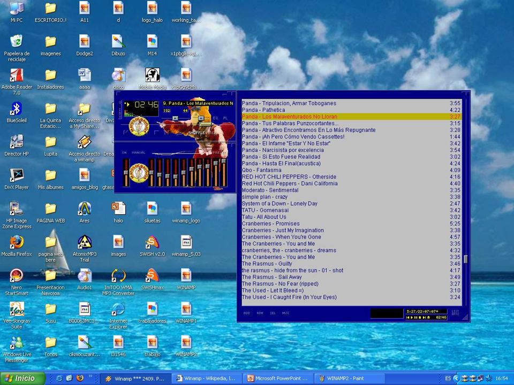Select the Veo Stingray Suite icon
This screenshot has width=514, height=385.
pos(17,315)
